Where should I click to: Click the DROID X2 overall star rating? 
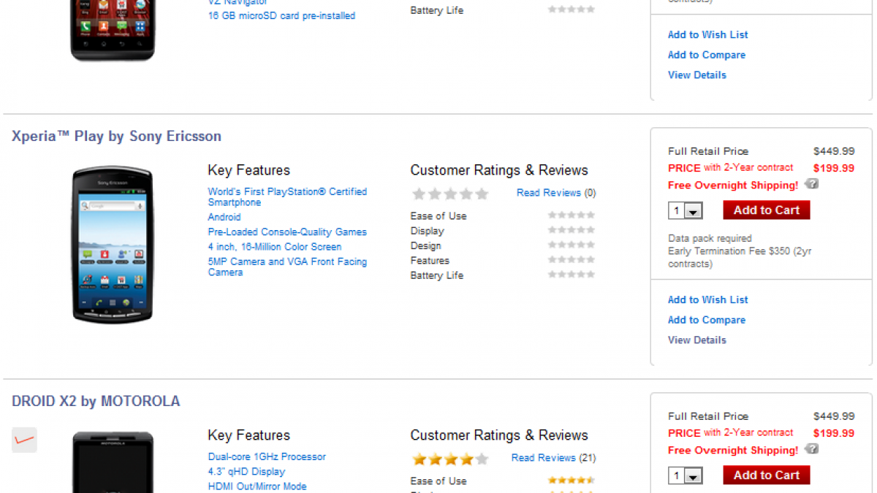(x=450, y=459)
